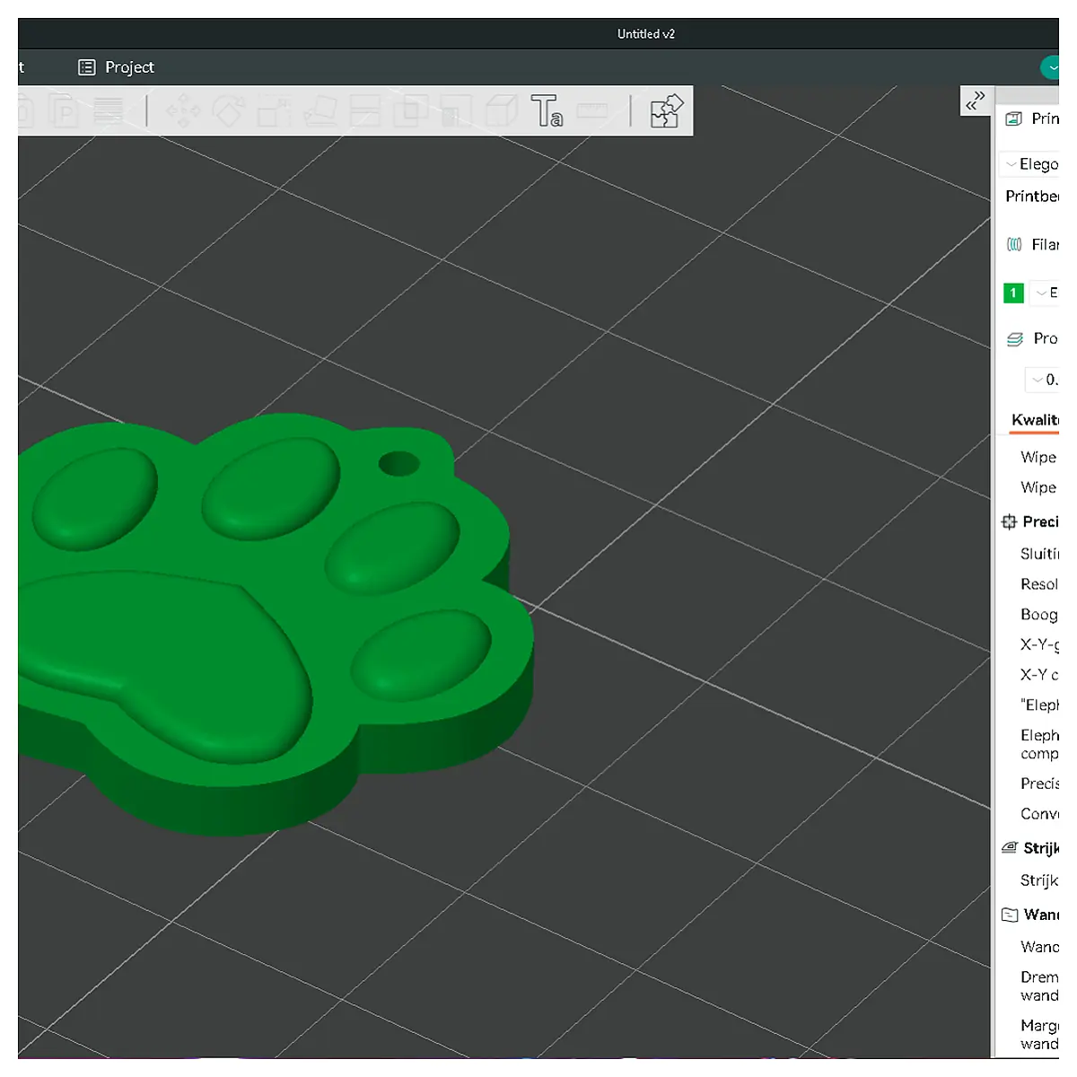Click the Printer section icon
The width and height of the screenshot is (1077, 1077).
click(1014, 118)
